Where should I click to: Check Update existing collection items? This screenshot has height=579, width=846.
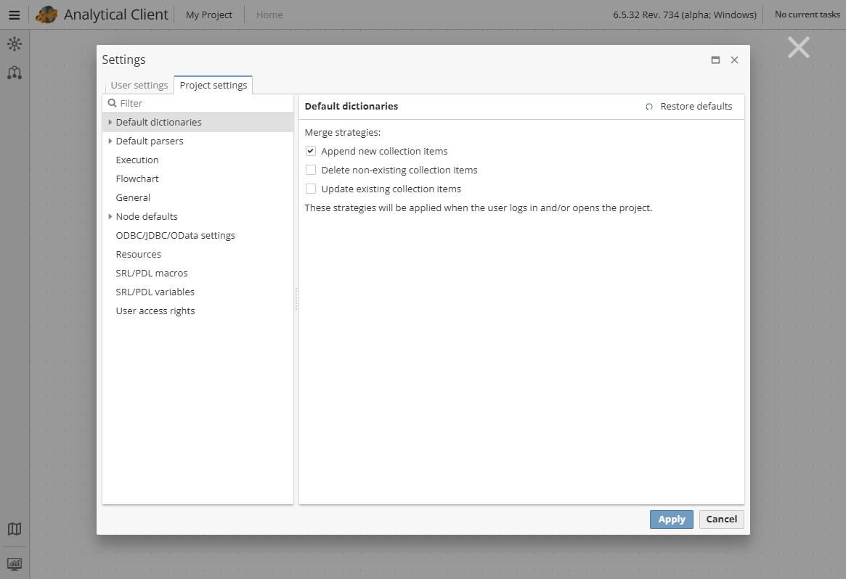[x=311, y=189]
